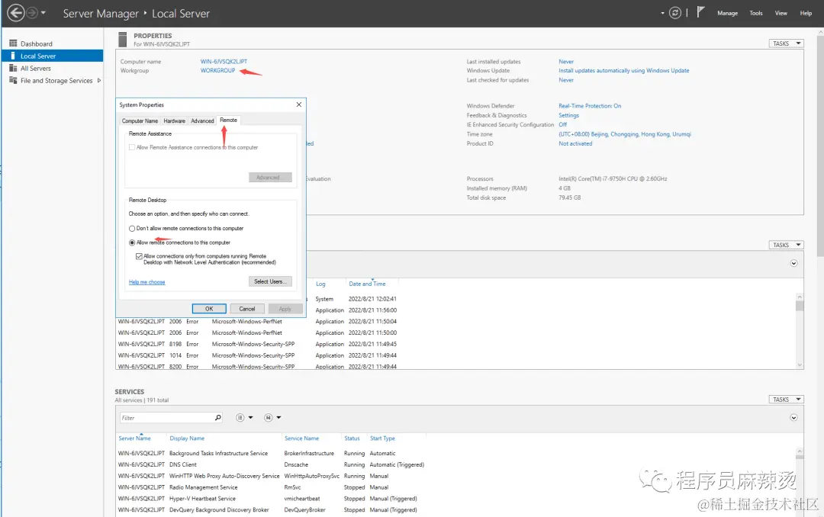Open the notifications flag
Screen dimensions: 824x517
click(x=700, y=12)
